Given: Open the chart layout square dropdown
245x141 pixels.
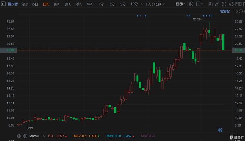Looking at the screenshot, I should pos(200,4).
